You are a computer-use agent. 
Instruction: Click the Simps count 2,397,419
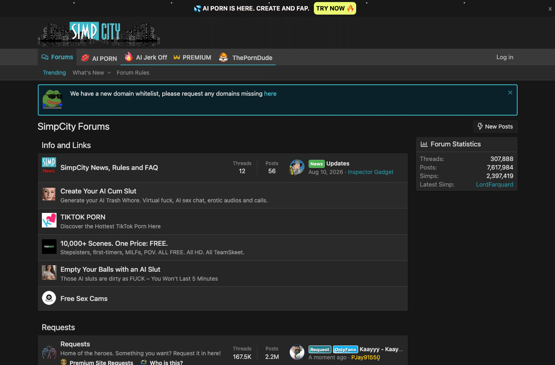500,176
